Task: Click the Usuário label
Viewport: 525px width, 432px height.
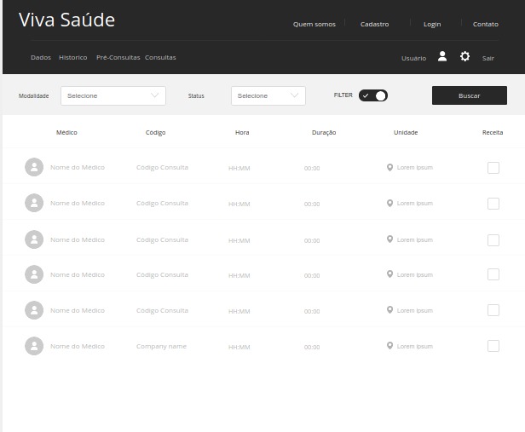Action: coord(414,58)
